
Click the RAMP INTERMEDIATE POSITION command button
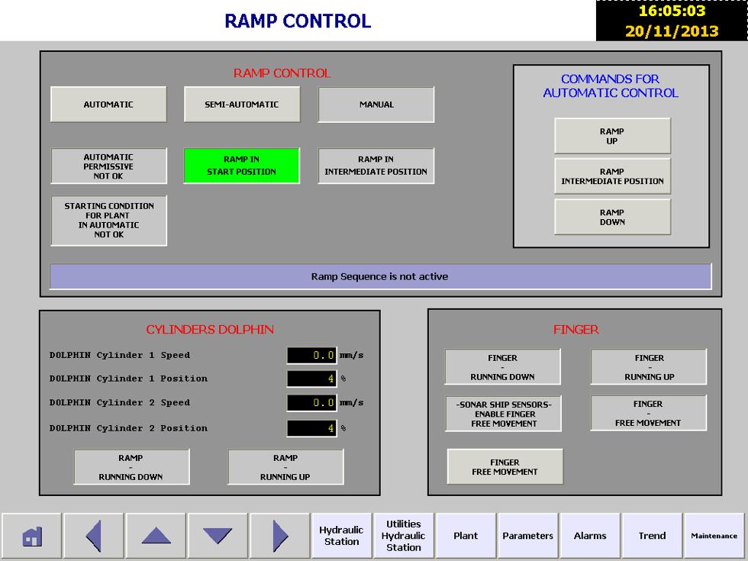pos(612,176)
